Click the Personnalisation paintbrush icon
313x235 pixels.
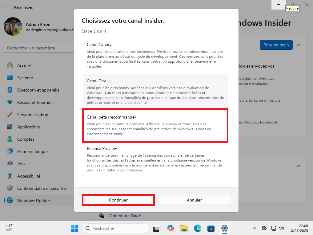(x=10, y=115)
